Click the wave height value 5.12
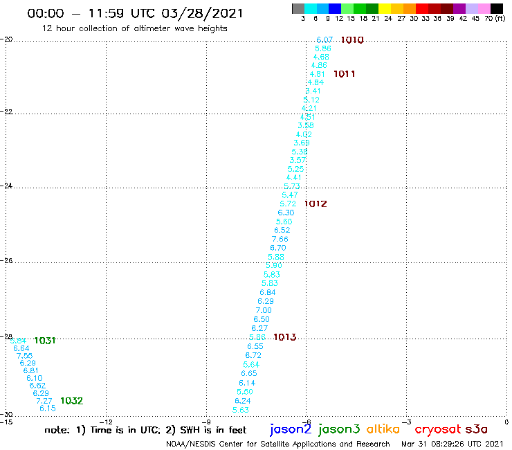Screen dimensions: 512x450 [311, 100]
